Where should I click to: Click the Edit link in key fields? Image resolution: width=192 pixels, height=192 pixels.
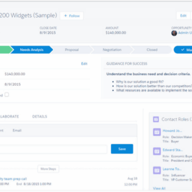click(84, 64)
